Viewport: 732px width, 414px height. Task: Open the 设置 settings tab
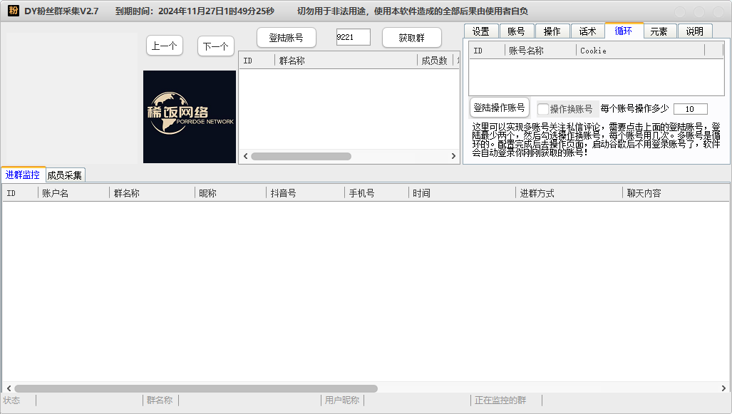click(x=480, y=31)
